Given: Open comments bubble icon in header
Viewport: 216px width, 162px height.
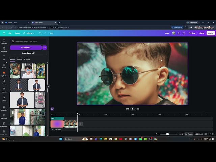Looking at the screenshot, I should pos(184,33).
